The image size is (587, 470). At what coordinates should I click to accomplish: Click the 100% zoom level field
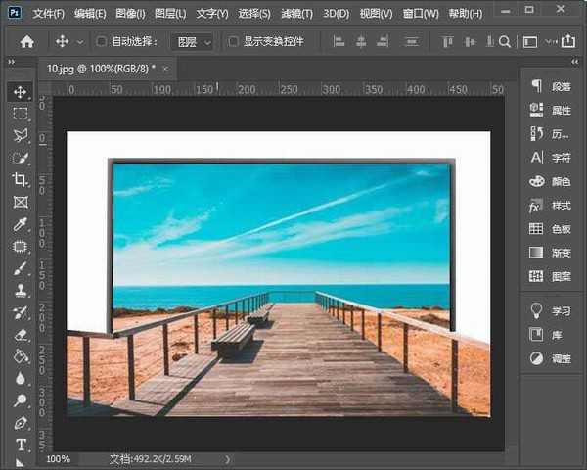58,458
